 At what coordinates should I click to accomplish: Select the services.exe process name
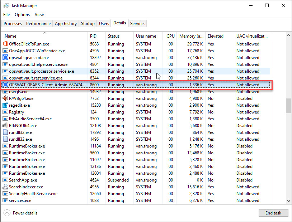[20, 201]
